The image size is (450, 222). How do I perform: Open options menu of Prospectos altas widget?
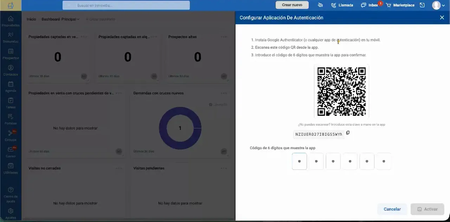(x=224, y=37)
